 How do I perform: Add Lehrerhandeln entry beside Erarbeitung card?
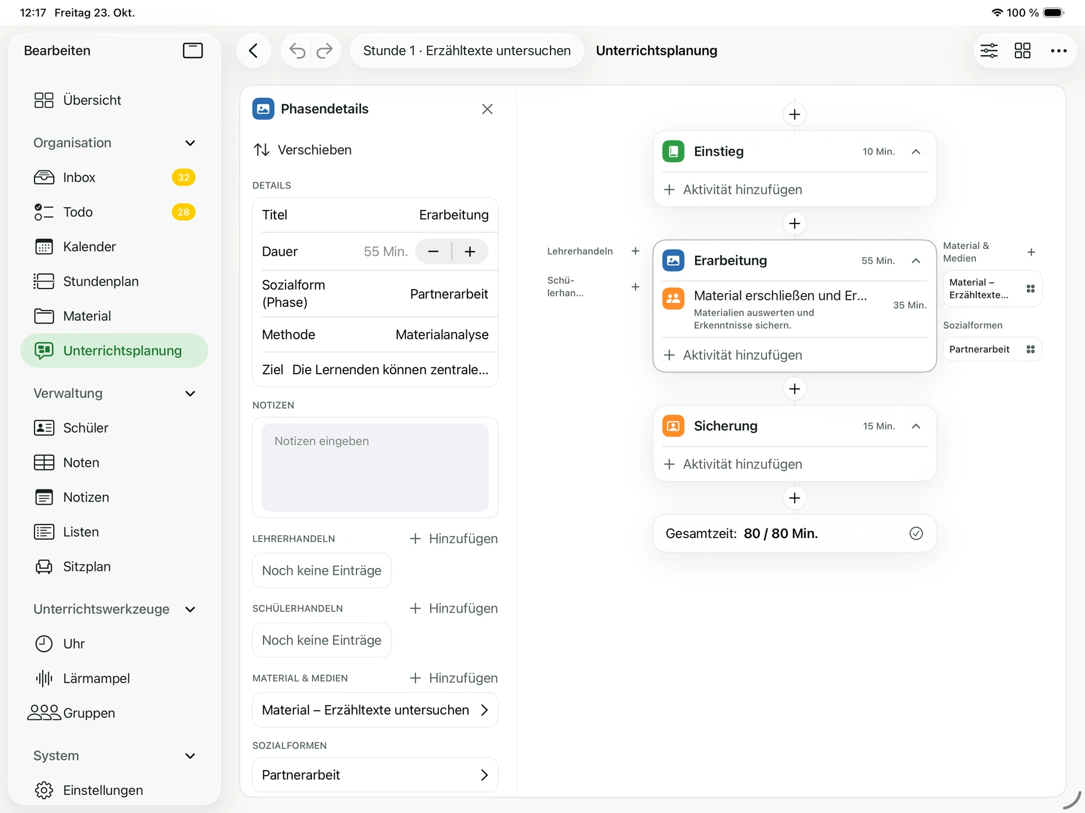(635, 251)
